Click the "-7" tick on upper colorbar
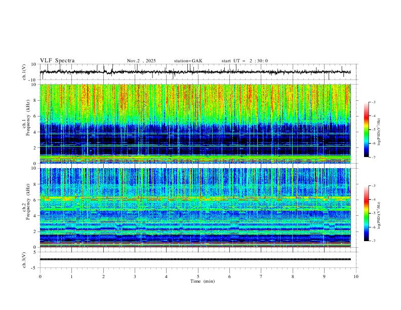The image size is (401, 310). click(373, 157)
